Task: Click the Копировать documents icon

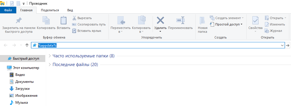Action: (46, 21)
